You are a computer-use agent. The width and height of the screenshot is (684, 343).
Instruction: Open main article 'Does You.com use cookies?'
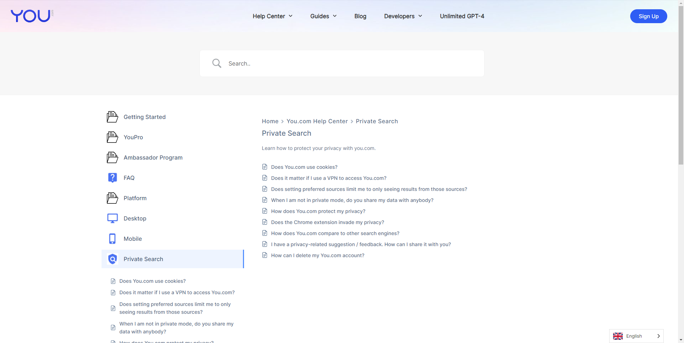click(x=304, y=167)
